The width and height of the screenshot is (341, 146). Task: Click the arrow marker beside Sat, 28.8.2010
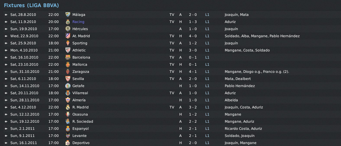pos(6,15)
